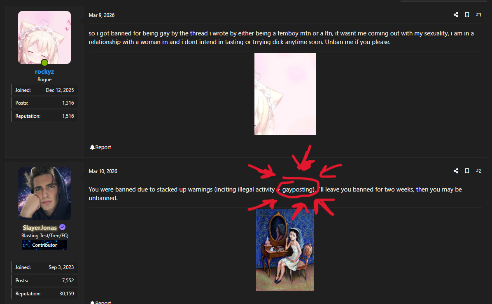Viewport: 492px width, 304px height.
Task: Bookmark post #2 with the bookmark icon
Action: pos(467,171)
